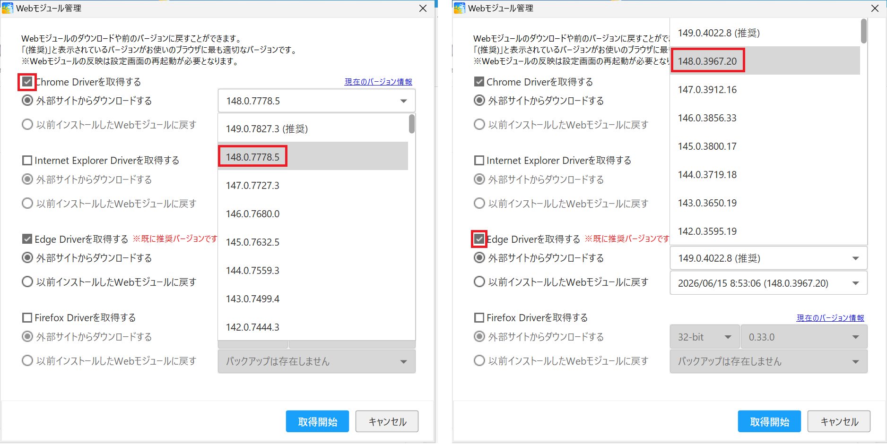Close the left Webモジュール管理 window

click(x=423, y=9)
